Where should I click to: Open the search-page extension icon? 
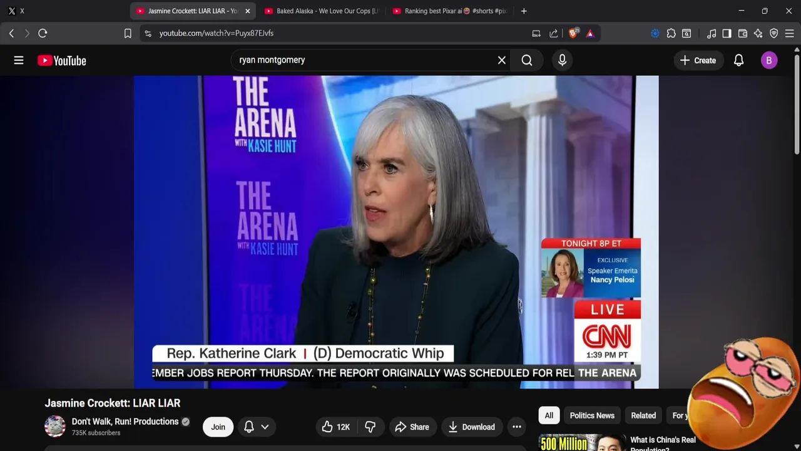point(686,33)
